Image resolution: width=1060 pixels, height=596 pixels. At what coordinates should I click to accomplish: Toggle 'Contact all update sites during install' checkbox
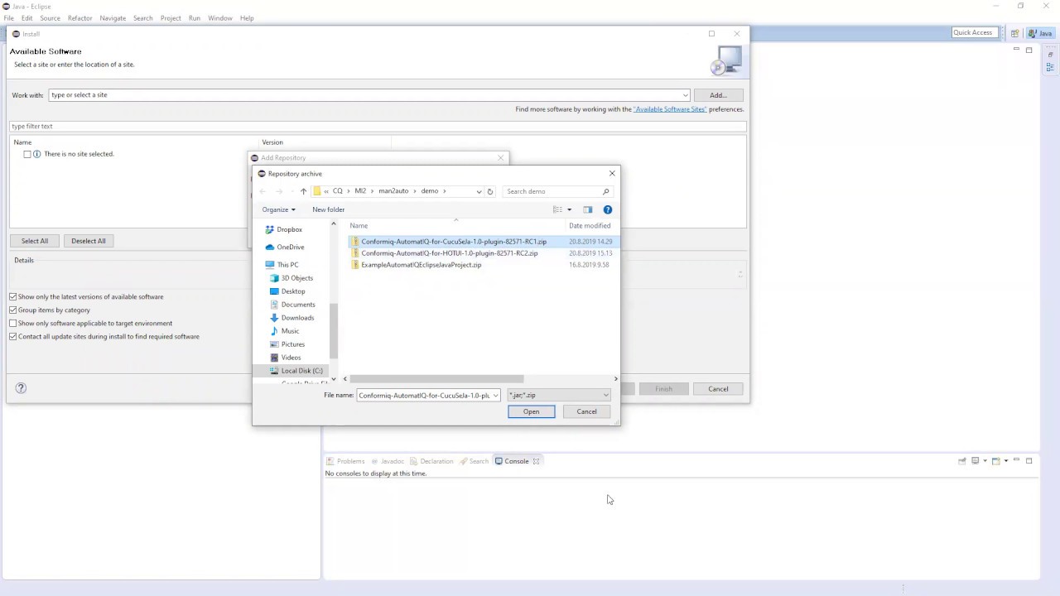click(x=13, y=336)
